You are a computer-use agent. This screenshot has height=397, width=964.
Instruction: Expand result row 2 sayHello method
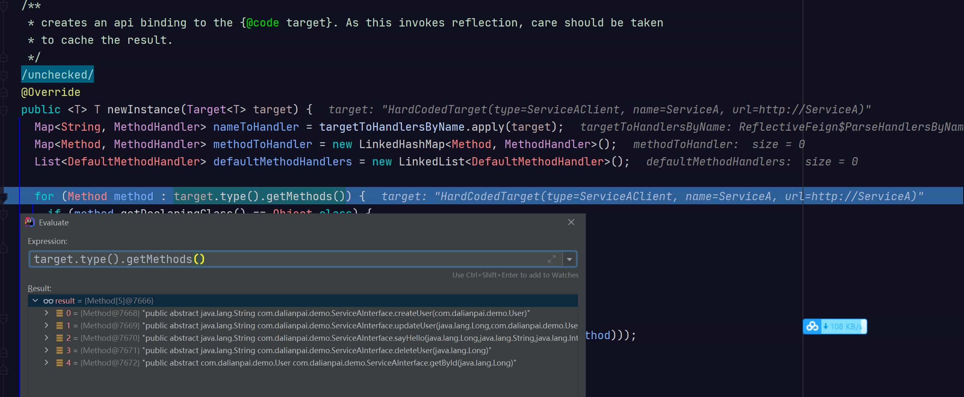[46, 338]
